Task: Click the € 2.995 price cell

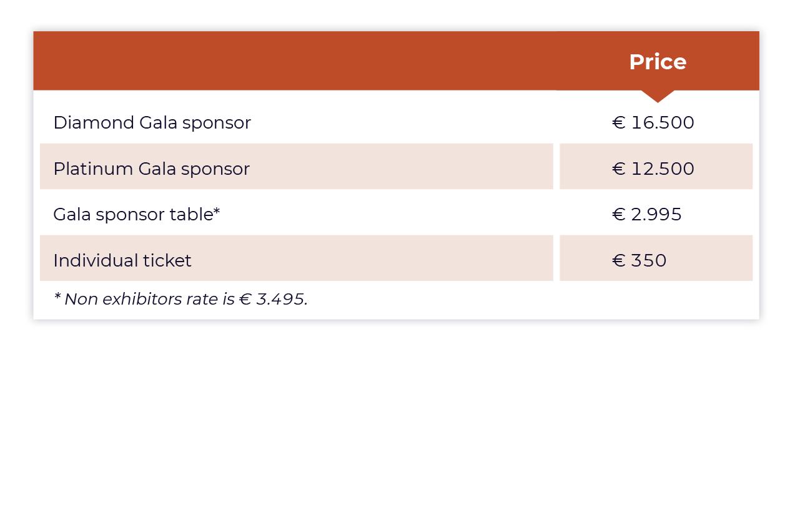Action: coord(647,214)
